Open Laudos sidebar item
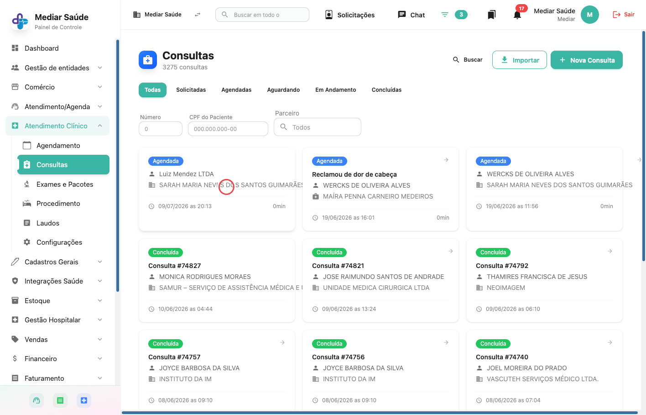 (x=63, y=223)
